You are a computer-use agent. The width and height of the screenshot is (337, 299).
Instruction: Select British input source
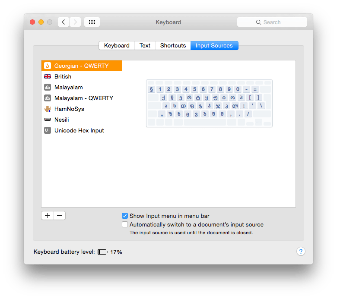pyautogui.click(x=82, y=76)
